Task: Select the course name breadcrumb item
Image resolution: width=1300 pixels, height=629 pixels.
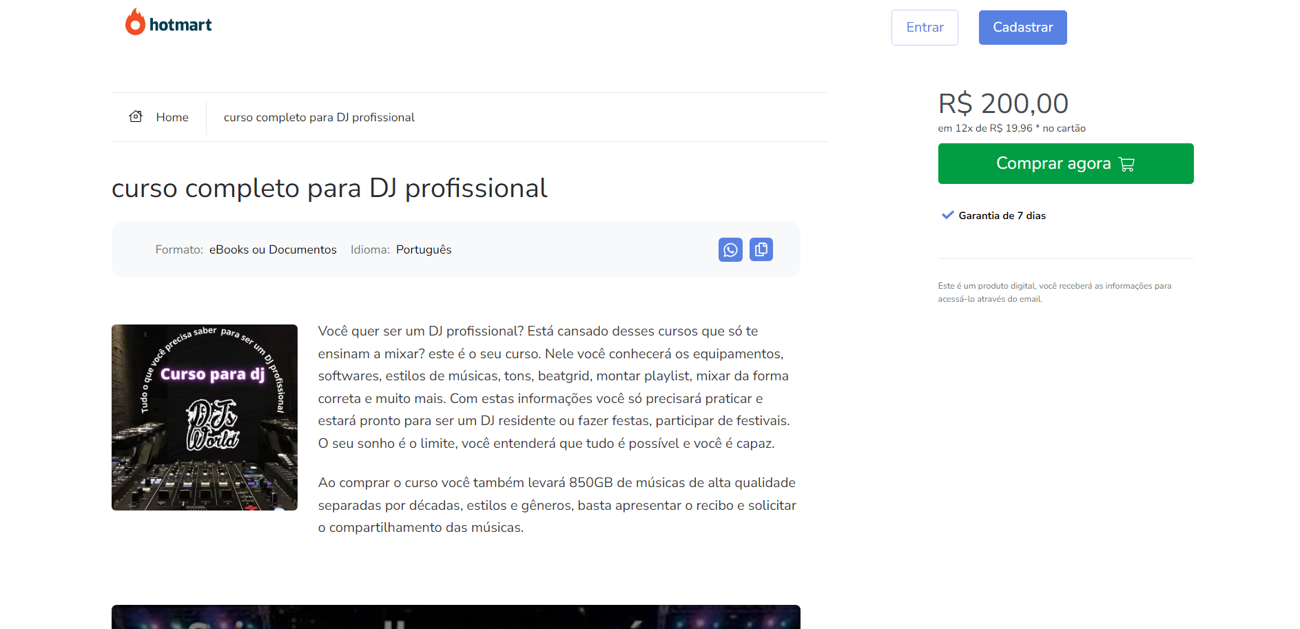Action: (319, 118)
